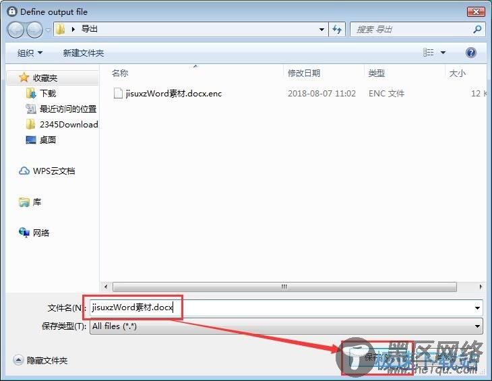Change view with the view icon
492x381 pixels.
[x=428, y=53]
